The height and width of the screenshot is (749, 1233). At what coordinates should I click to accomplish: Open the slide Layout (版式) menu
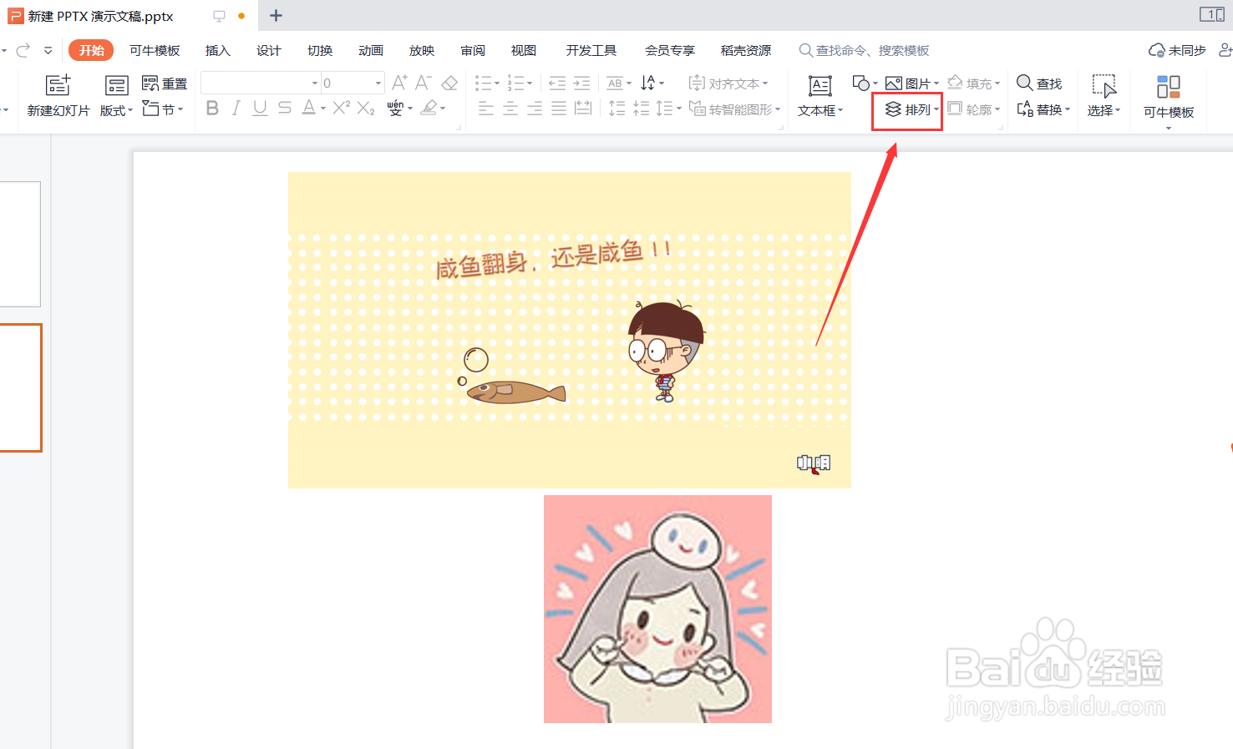(x=116, y=96)
